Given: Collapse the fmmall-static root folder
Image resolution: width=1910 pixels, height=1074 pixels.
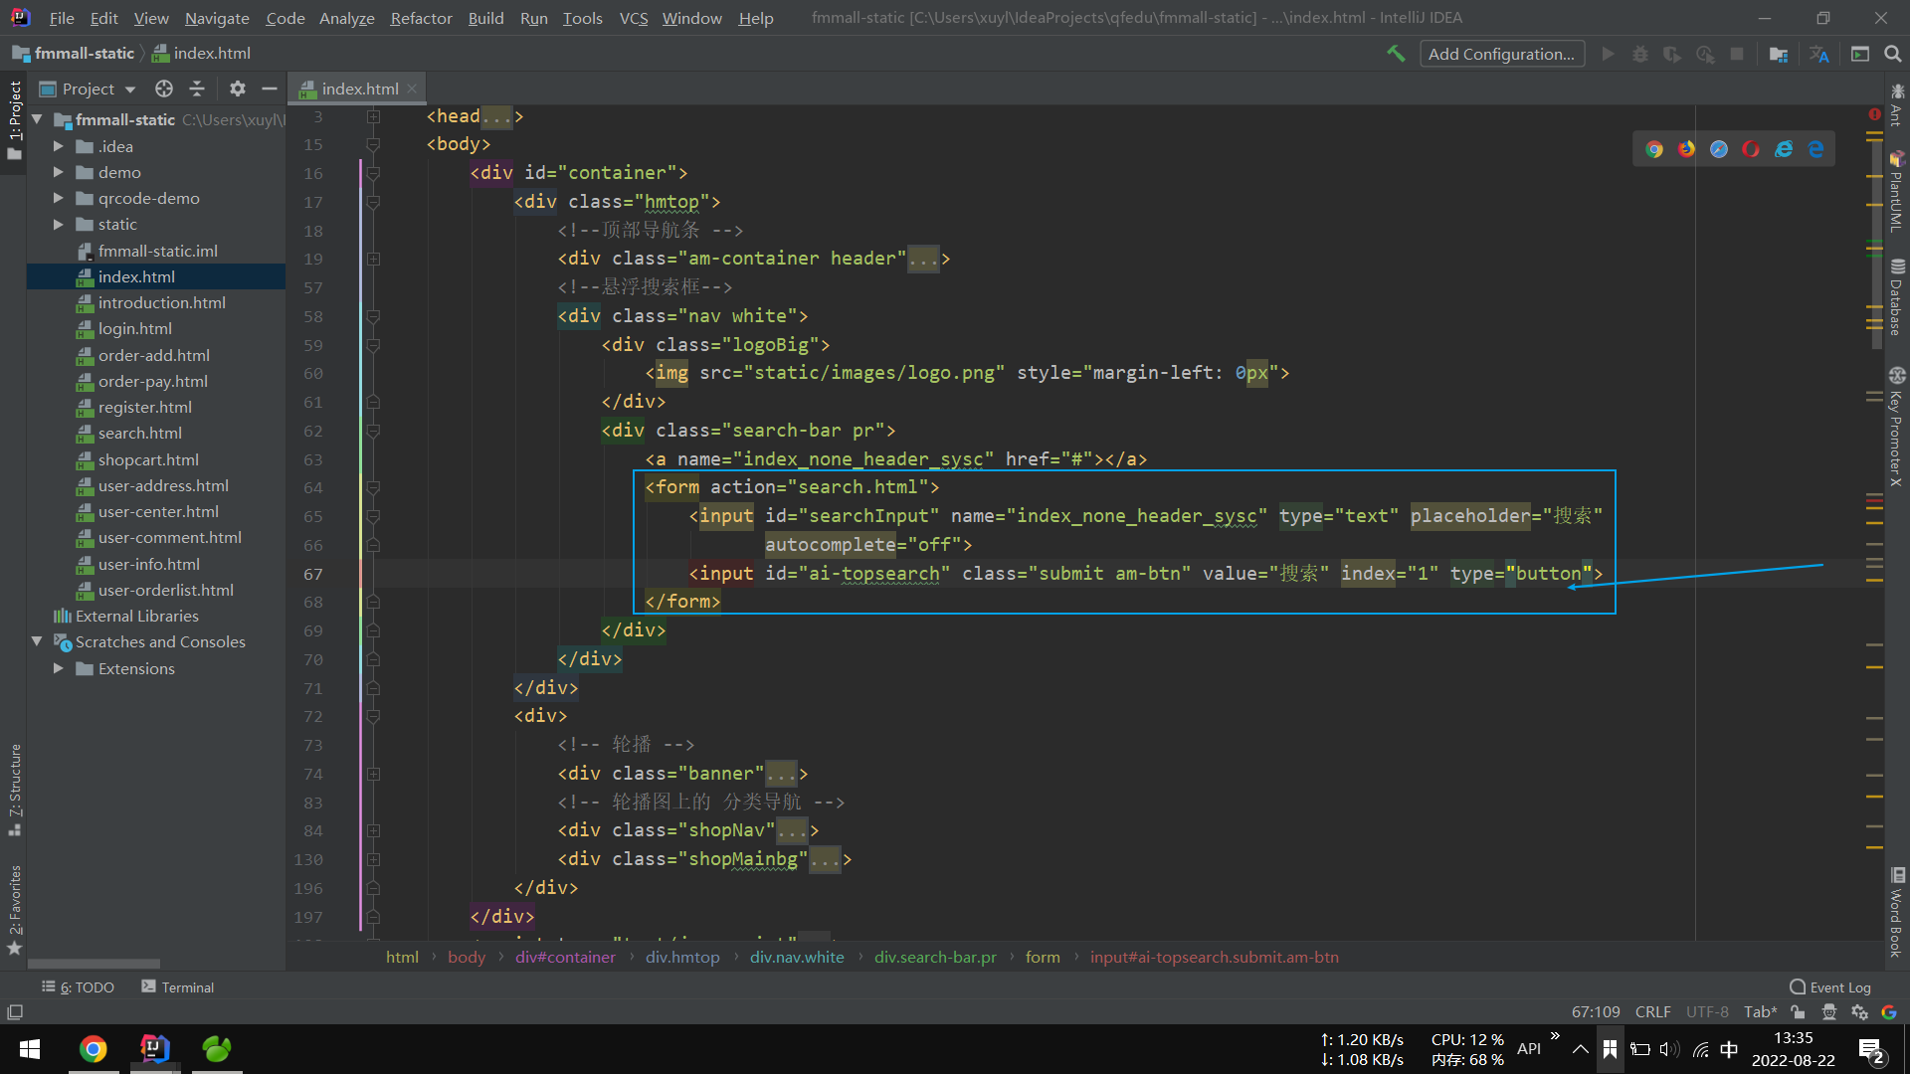Looking at the screenshot, I should [38, 119].
